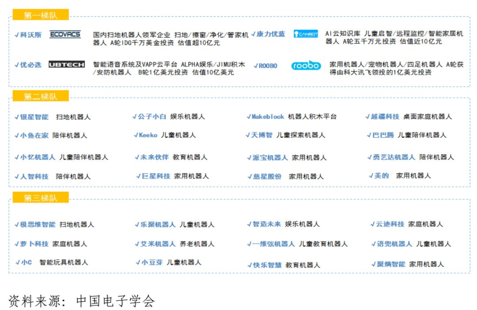Click company name 语兜机器人
Image resolution: width=477 pixels, height=310 pixels.
point(394,244)
